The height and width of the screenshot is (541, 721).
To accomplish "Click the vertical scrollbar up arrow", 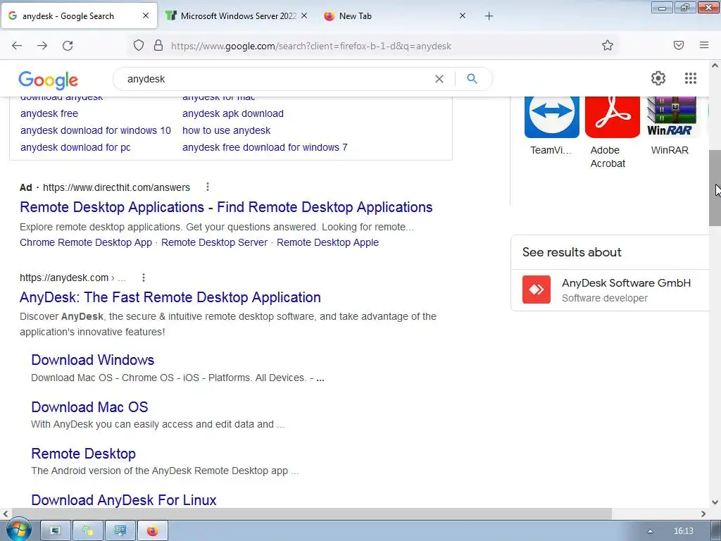I will click(715, 66).
